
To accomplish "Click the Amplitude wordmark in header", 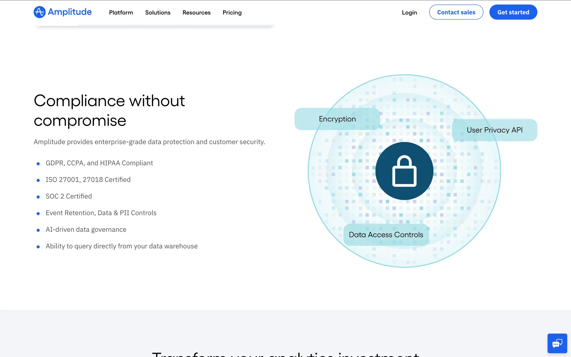I will [x=70, y=12].
